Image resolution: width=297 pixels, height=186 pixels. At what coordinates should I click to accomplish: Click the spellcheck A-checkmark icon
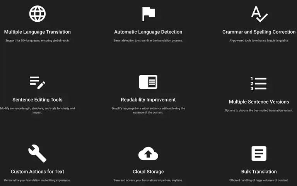pyautogui.click(x=259, y=14)
